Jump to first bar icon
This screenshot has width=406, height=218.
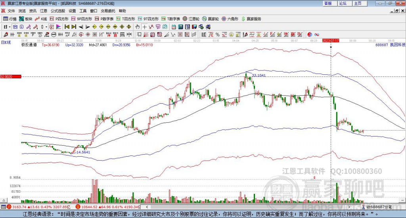pyautogui.click(x=67, y=27)
